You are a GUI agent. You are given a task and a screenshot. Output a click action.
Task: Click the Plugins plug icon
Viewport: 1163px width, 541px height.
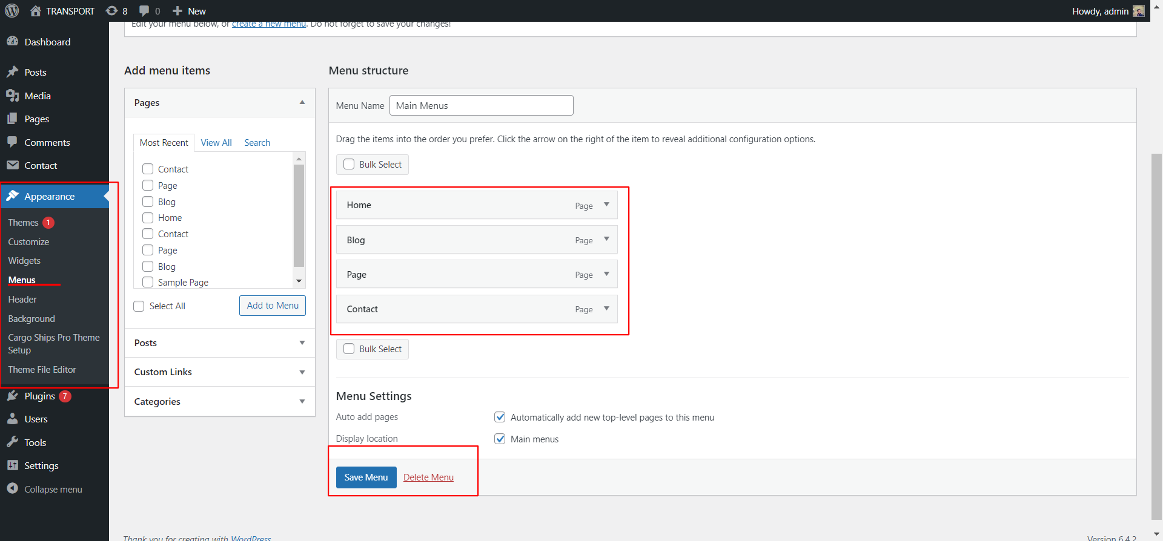coord(13,396)
